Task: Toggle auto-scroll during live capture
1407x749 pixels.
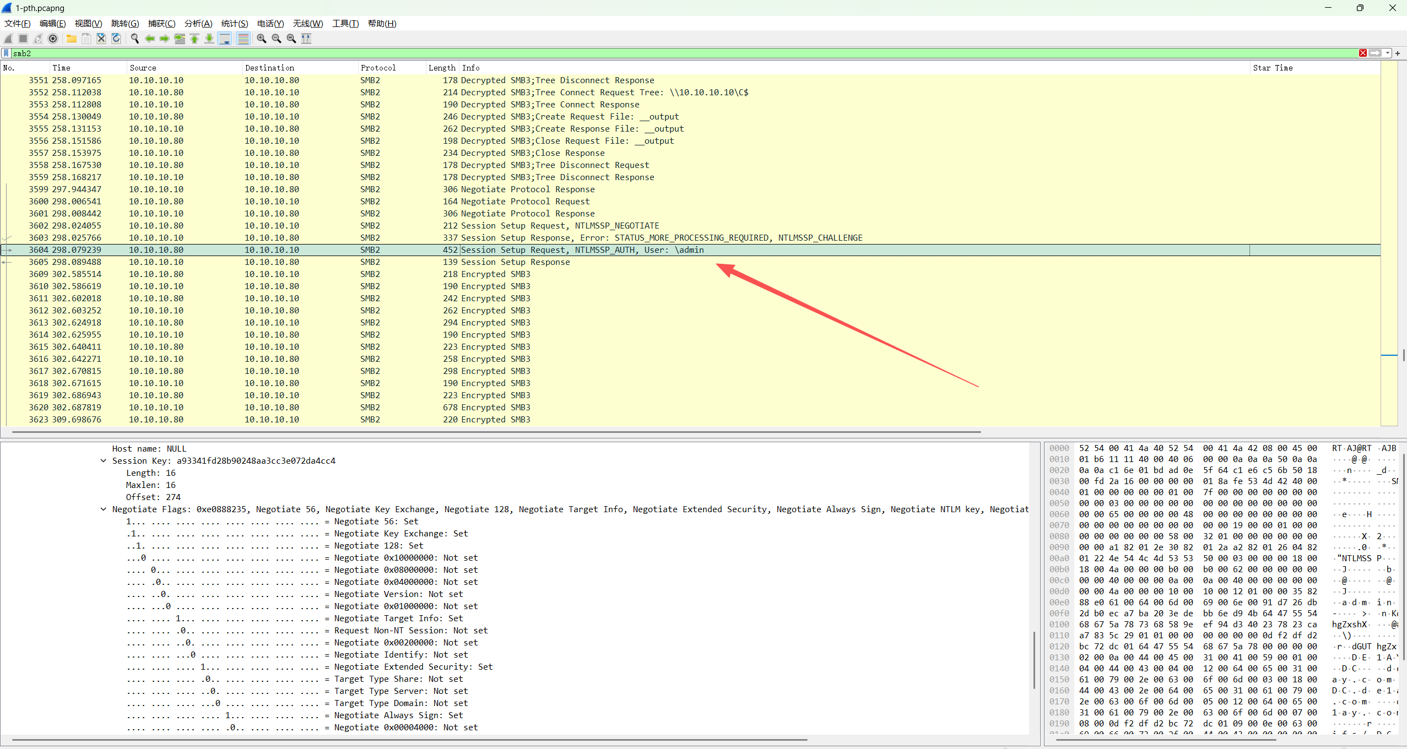Action: 225,39
